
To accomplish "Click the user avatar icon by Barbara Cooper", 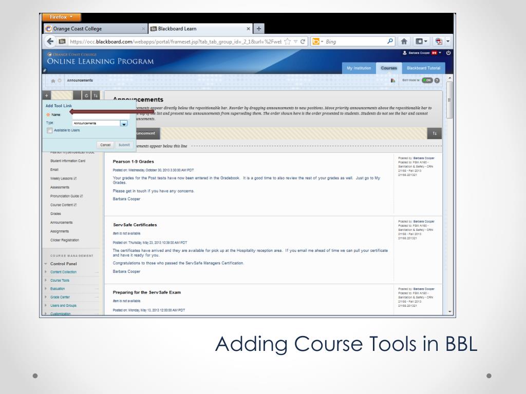I will [x=405, y=53].
